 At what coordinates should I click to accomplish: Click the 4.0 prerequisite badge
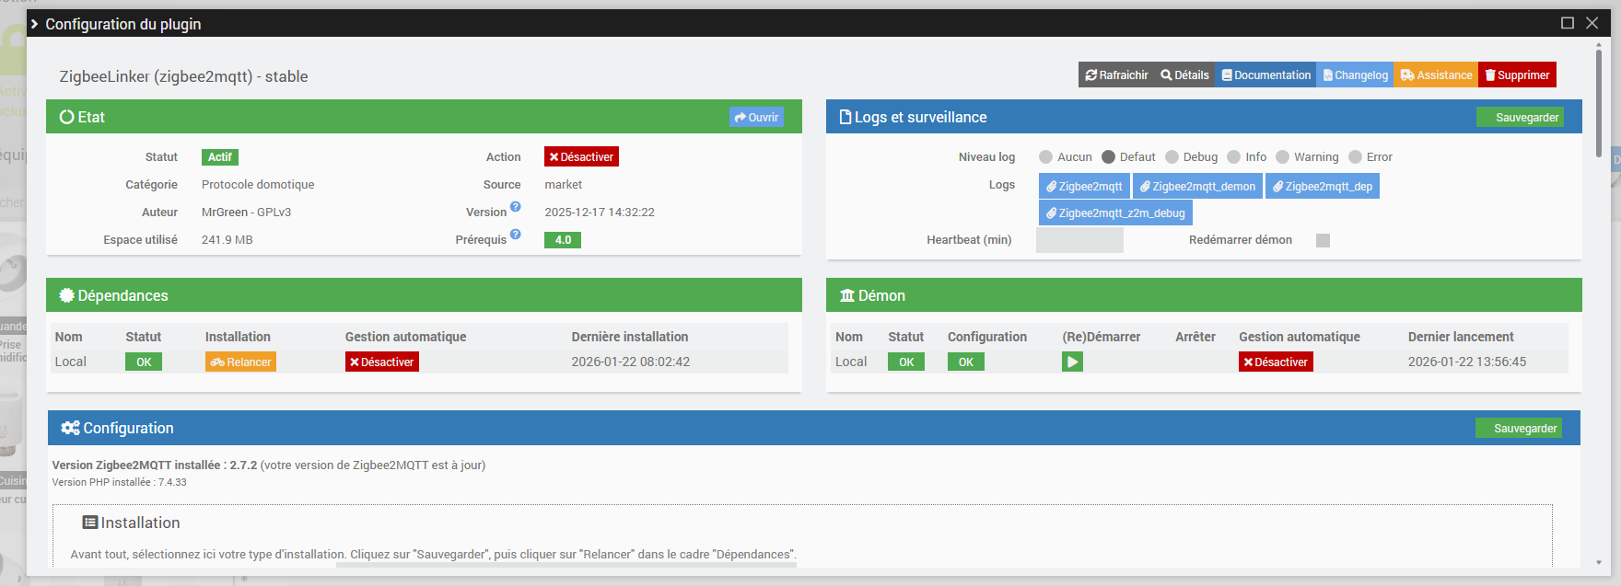coord(563,240)
